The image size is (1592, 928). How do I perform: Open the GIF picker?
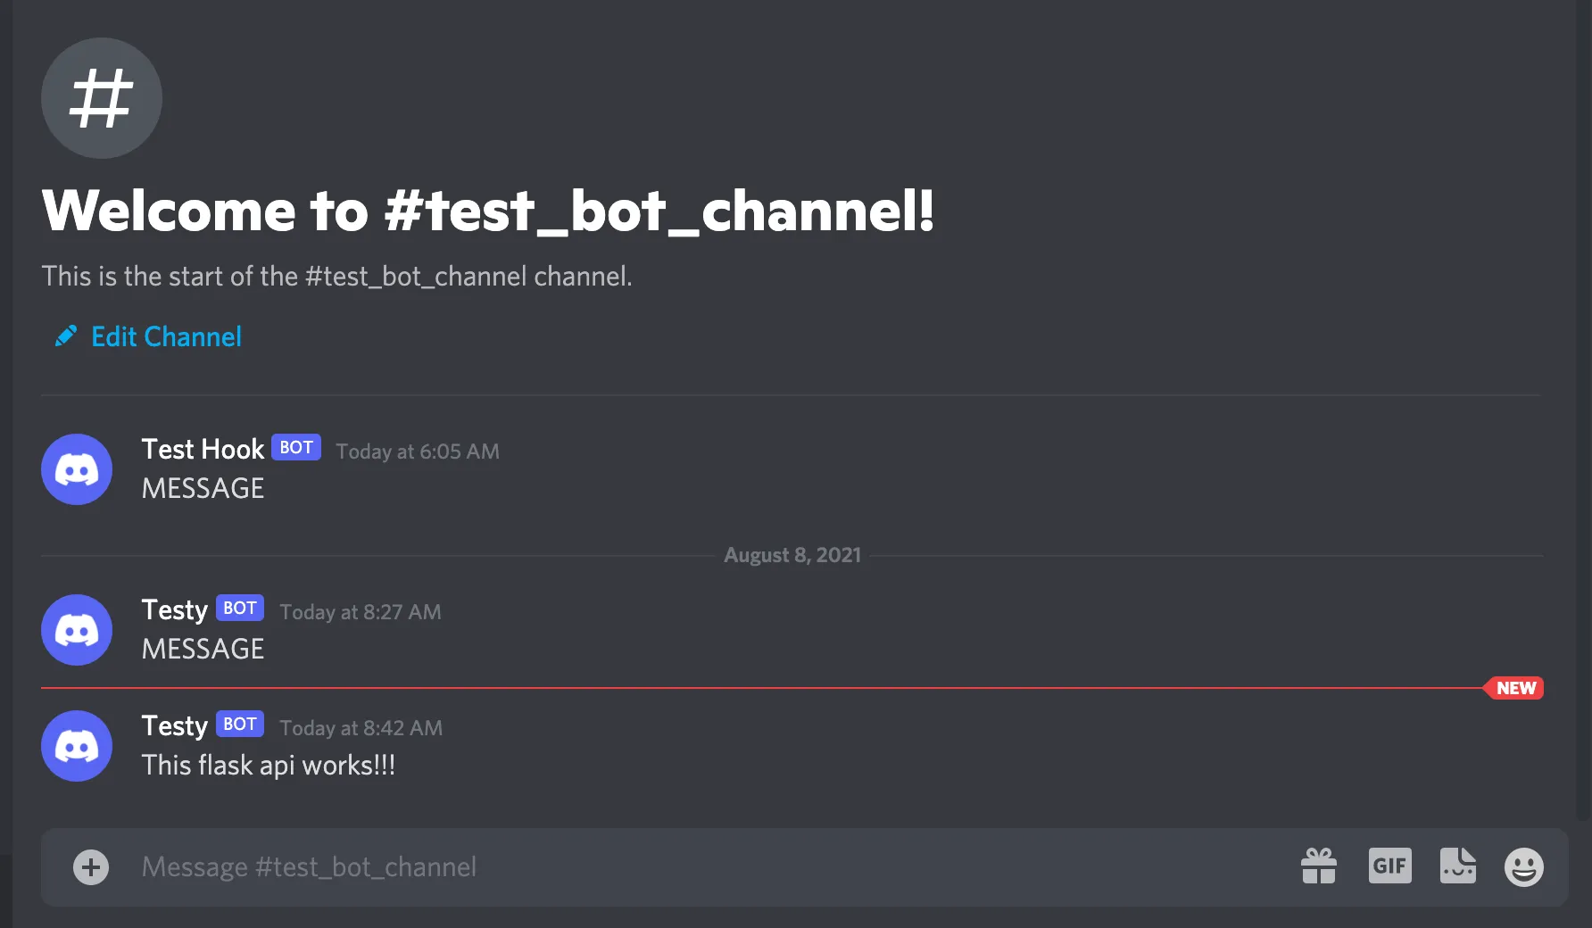point(1389,866)
